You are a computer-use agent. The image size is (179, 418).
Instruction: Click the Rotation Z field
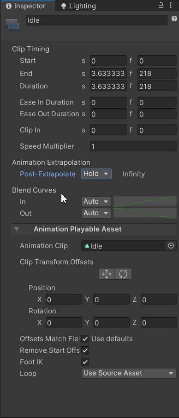pyautogui.click(x=159, y=323)
